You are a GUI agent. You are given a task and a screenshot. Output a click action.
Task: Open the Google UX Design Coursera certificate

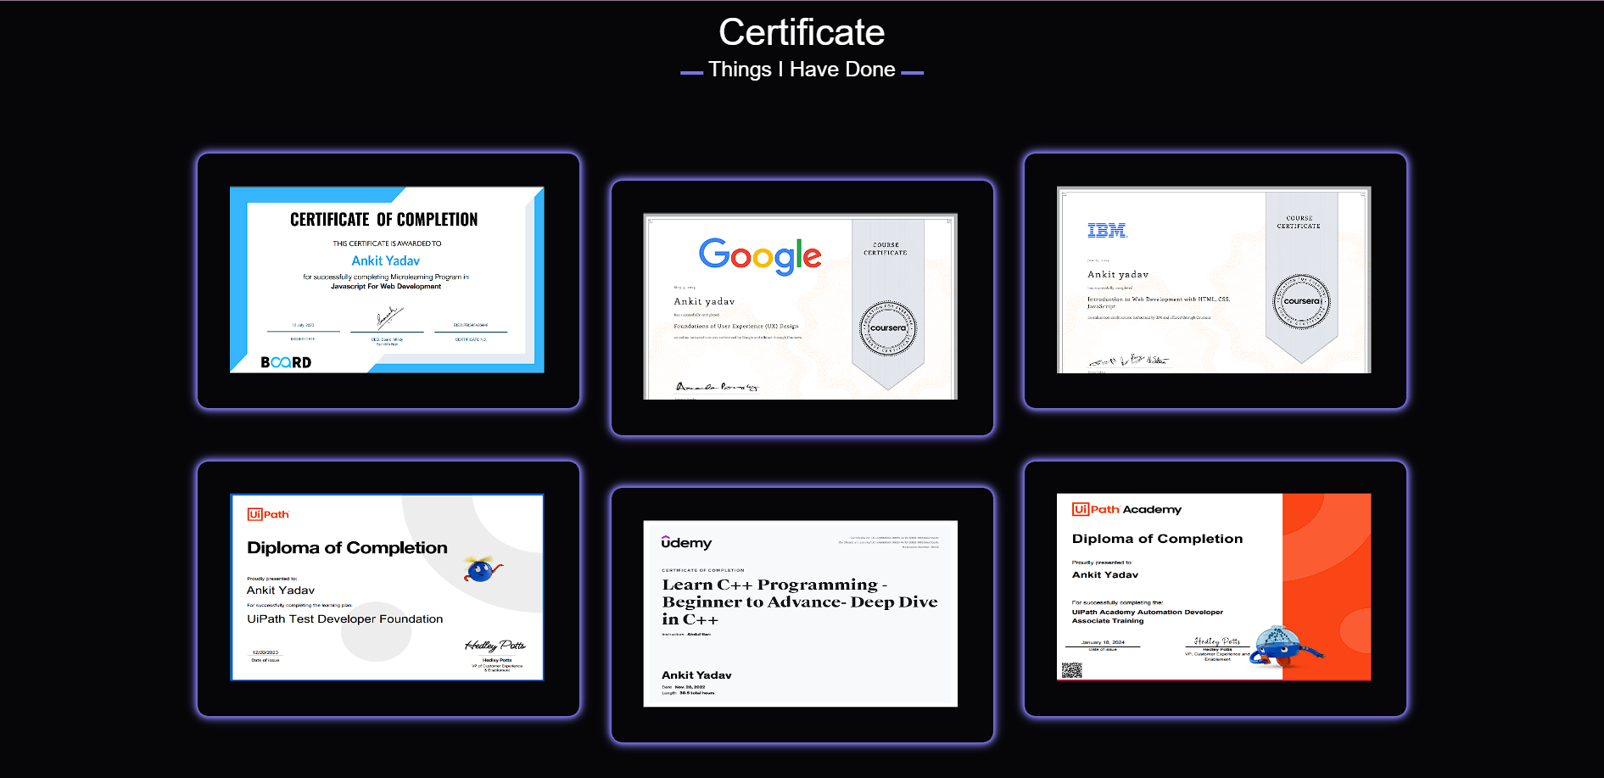tap(801, 306)
